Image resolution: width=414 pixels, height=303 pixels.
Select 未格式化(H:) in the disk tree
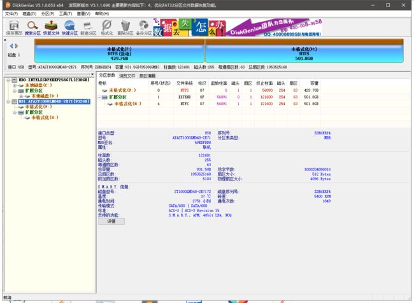[x=45, y=118]
